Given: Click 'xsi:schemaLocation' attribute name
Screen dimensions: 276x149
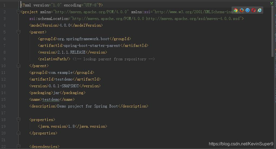Looking at the screenshot, I should (x=49, y=19).
